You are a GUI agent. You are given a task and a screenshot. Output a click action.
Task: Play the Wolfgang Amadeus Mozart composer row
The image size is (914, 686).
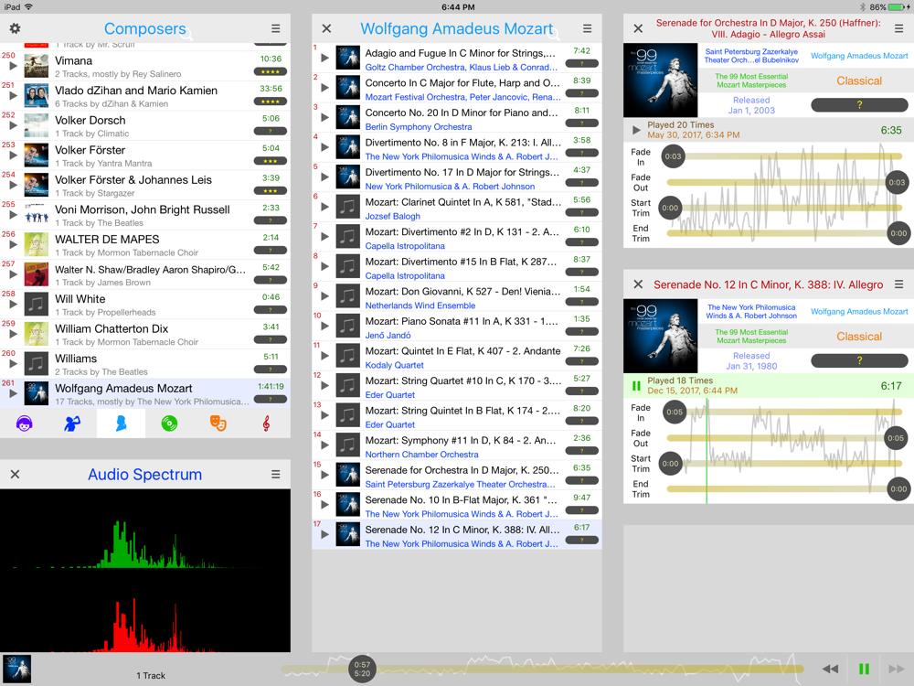pyautogui.click(x=13, y=393)
